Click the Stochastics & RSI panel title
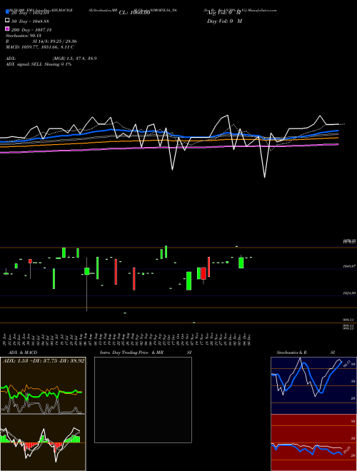Image resolution: width=357 pixels, height=471 pixels. pyautogui.click(x=306, y=353)
